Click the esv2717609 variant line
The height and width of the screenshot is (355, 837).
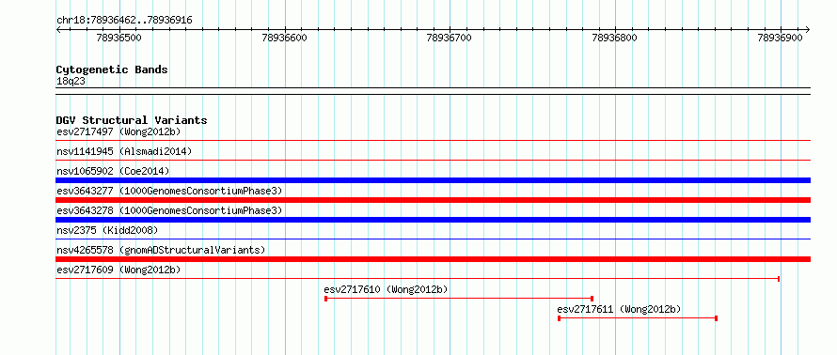(418, 278)
